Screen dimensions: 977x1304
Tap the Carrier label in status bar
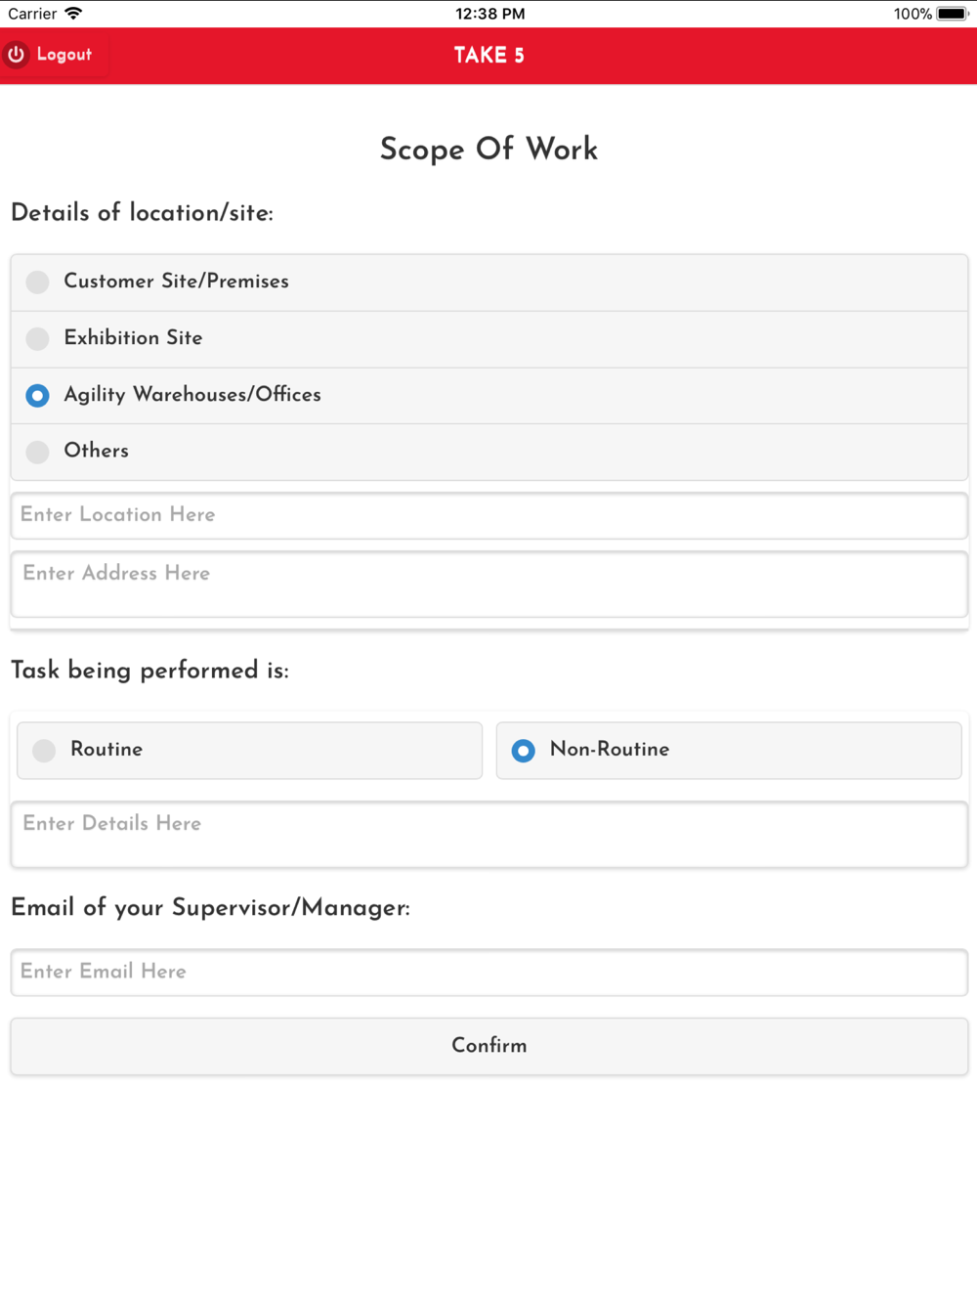click(32, 14)
